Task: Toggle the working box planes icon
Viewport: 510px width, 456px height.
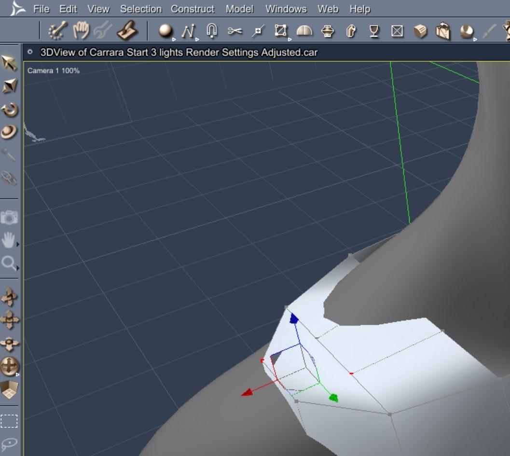Action: point(9,389)
